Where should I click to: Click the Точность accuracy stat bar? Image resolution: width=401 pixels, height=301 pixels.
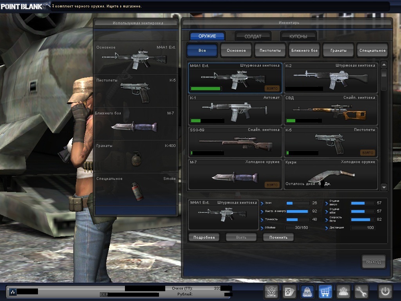[x=298, y=219]
